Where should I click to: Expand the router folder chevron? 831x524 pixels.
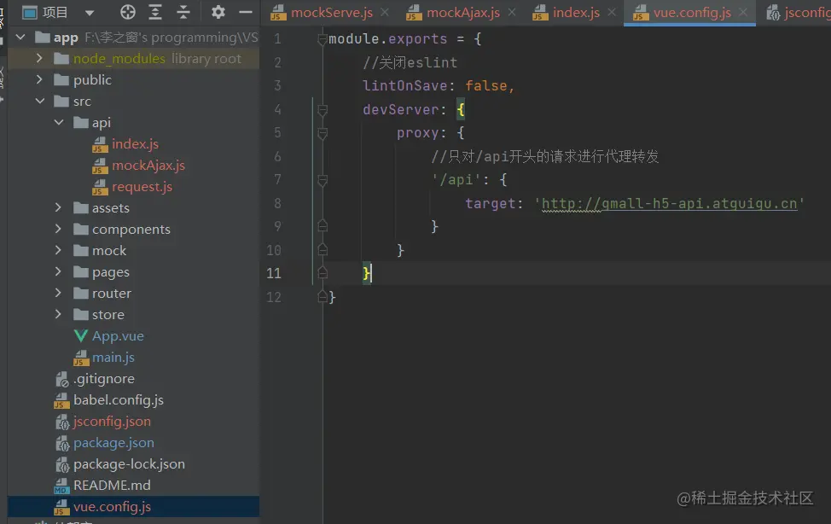pyautogui.click(x=58, y=293)
